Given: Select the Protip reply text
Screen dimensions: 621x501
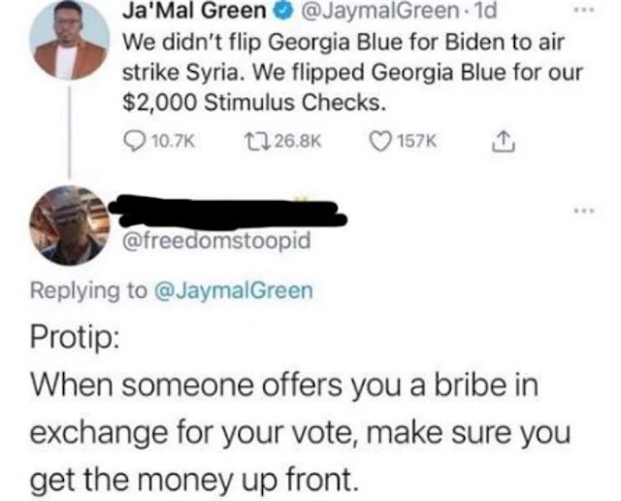Looking at the screenshot, I should pos(301,408).
